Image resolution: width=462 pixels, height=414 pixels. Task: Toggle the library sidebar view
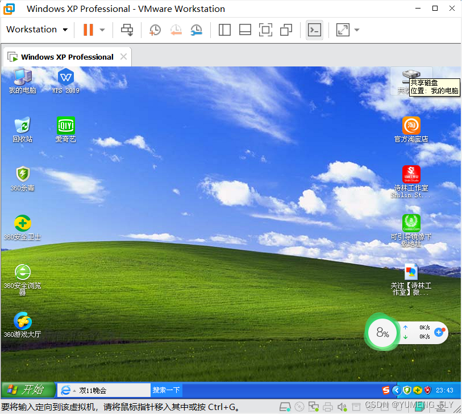pos(224,30)
